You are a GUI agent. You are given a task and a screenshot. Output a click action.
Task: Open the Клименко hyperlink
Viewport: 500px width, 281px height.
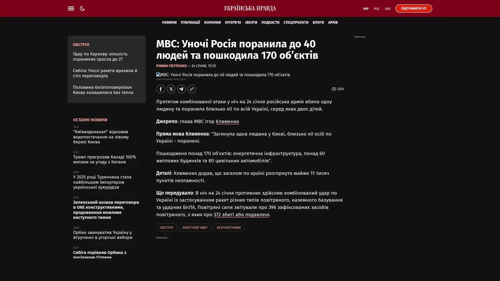pyautogui.click(x=227, y=122)
